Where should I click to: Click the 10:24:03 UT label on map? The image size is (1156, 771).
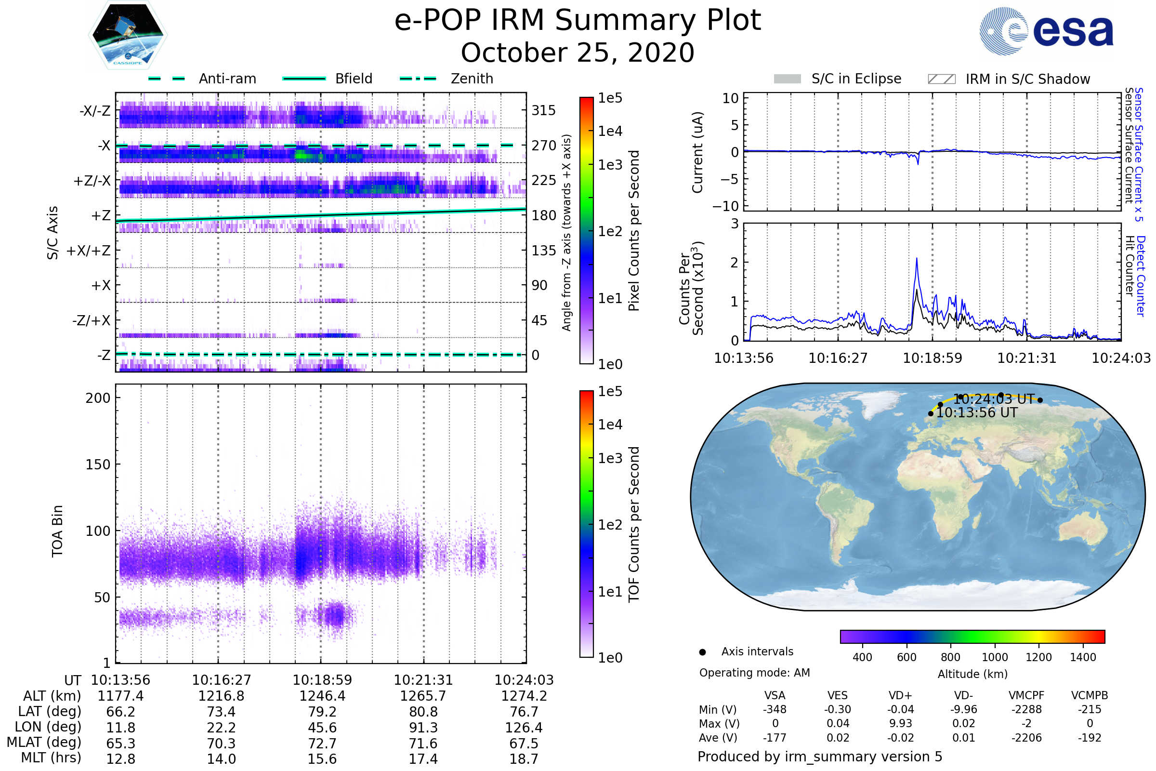[994, 399]
